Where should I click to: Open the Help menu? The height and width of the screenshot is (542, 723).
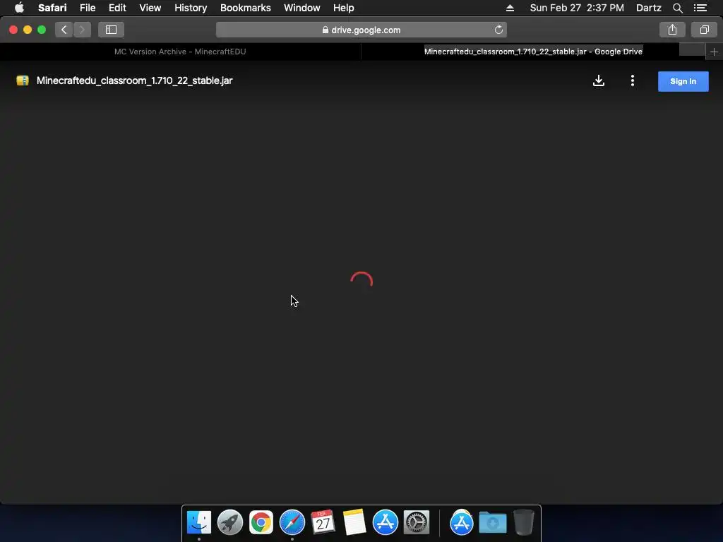click(344, 8)
